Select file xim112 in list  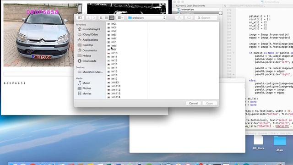114,90
